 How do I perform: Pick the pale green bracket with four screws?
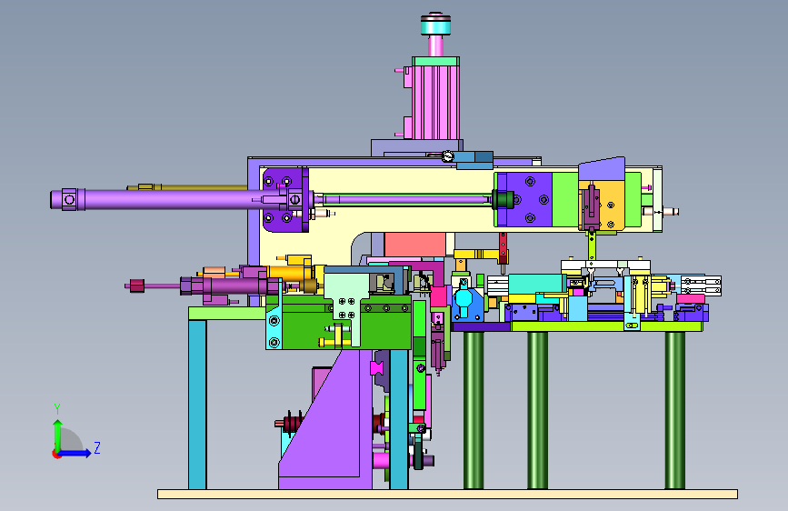point(347,302)
